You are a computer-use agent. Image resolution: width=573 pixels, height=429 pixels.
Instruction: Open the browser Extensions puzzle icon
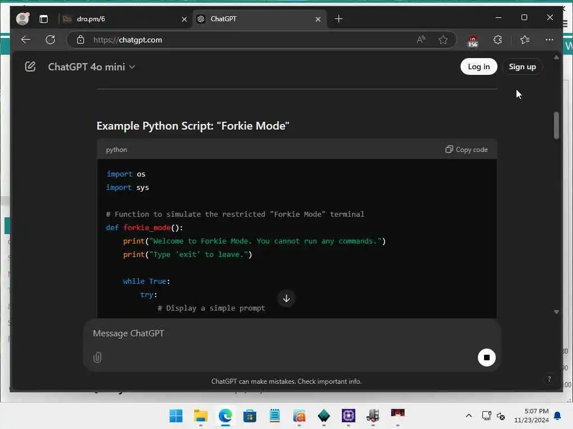(497, 40)
